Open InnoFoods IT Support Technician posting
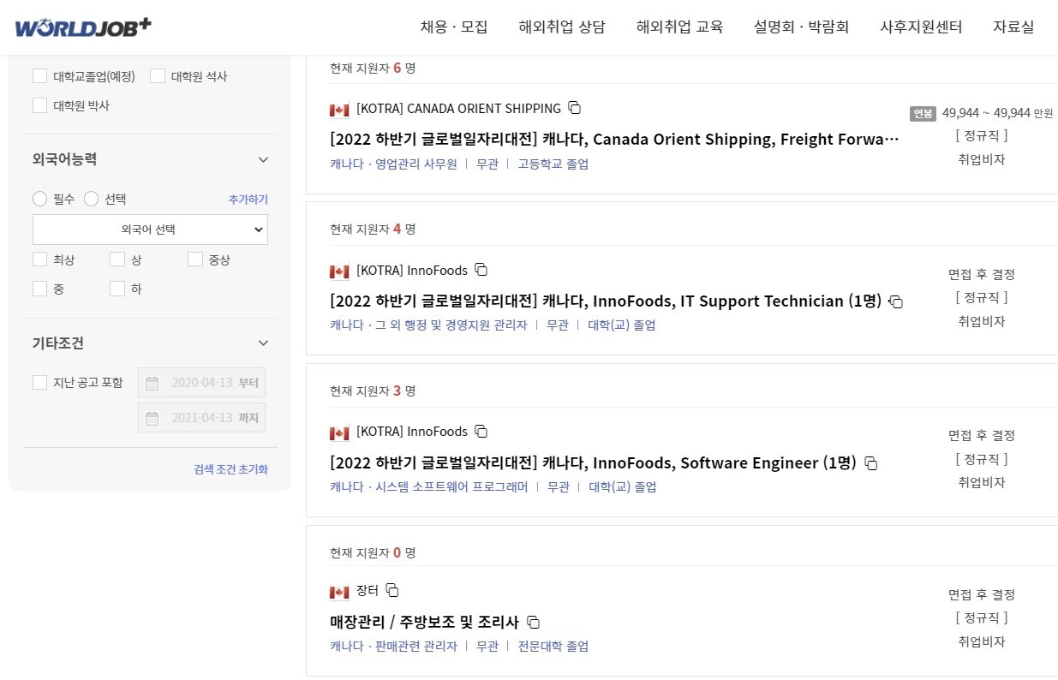Viewport: 1058px width, 680px height. [x=606, y=301]
